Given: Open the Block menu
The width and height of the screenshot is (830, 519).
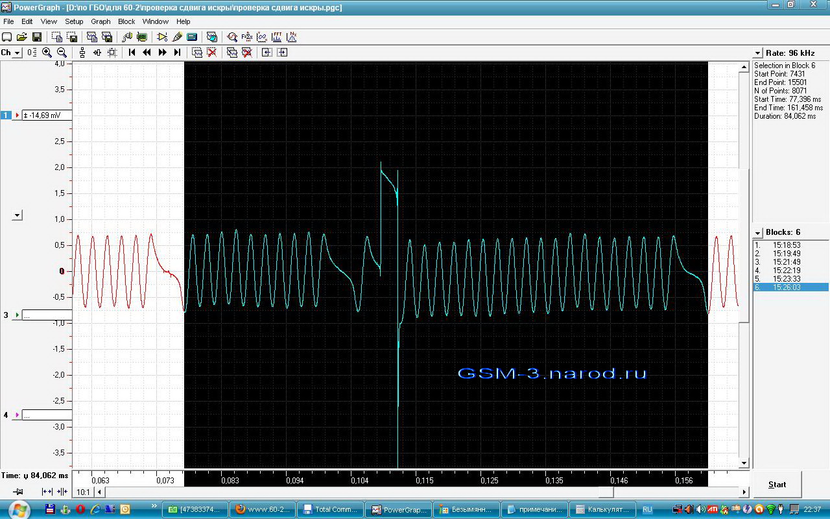Looking at the screenshot, I should coord(126,21).
